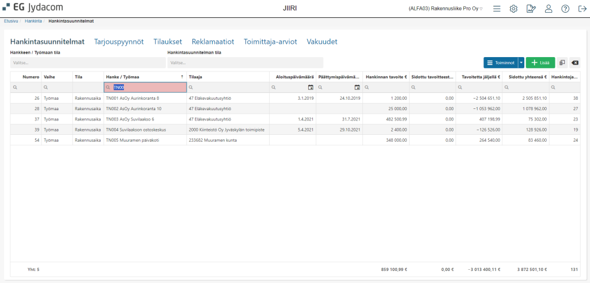
Task: Open the hamburger main menu icon
Action: [497, 9]
